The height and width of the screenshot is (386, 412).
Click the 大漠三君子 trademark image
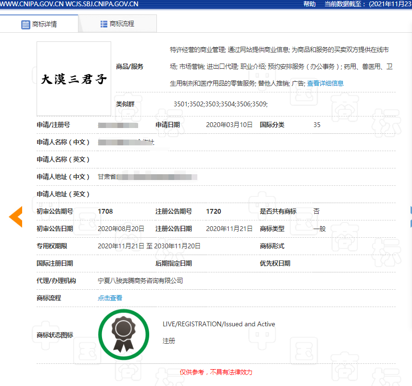(74, 79)
